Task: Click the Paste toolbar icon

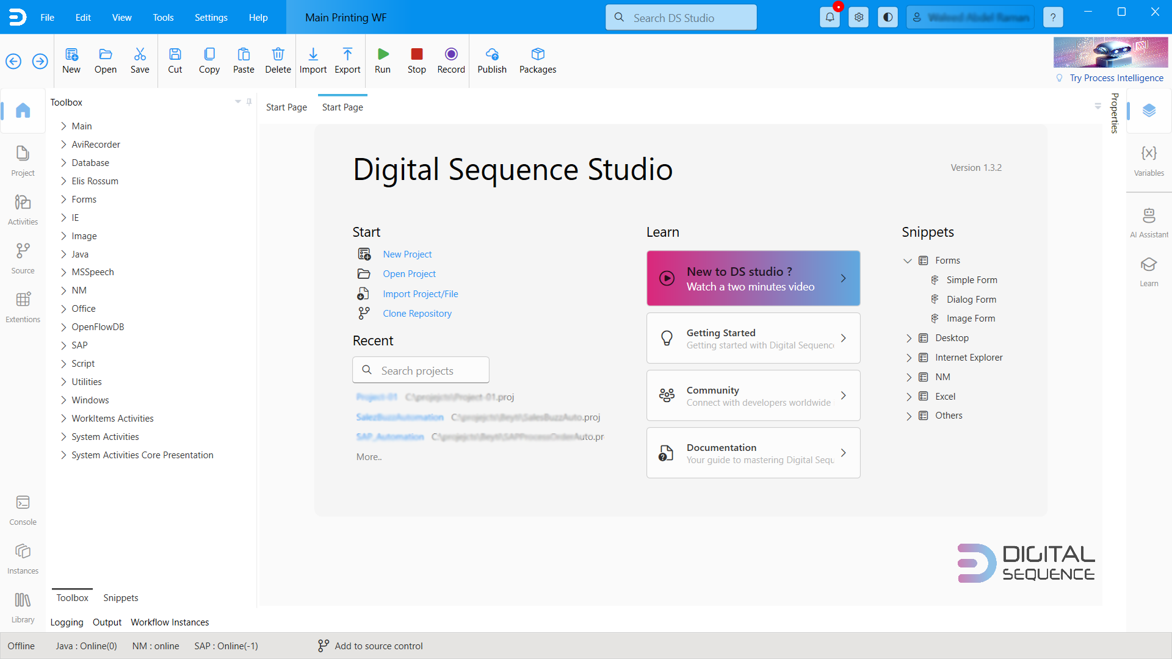Action: (x=244, y=60)
